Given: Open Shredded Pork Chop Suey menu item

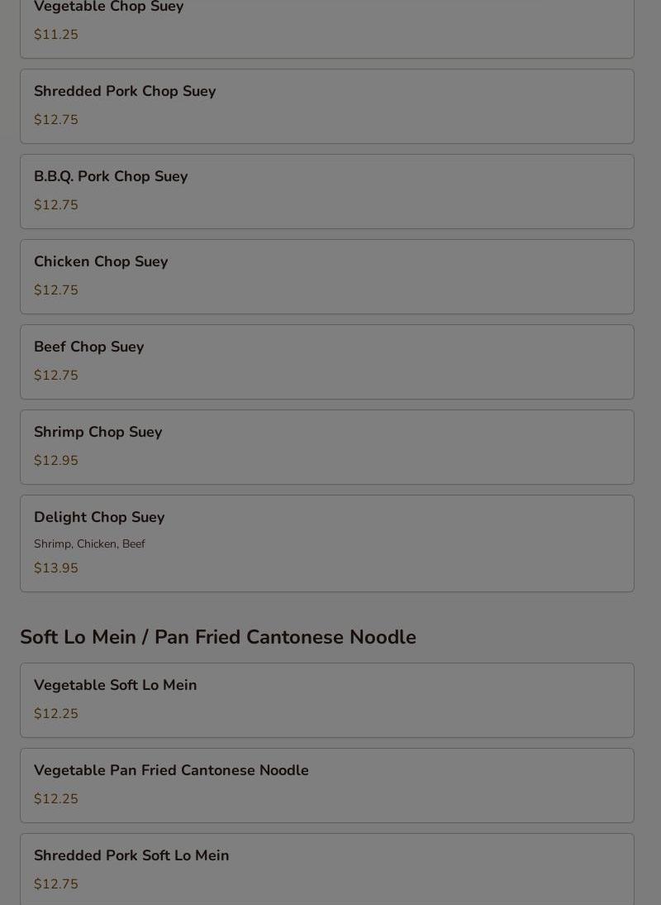Looking at the screenshot, I should coord(326,106).
